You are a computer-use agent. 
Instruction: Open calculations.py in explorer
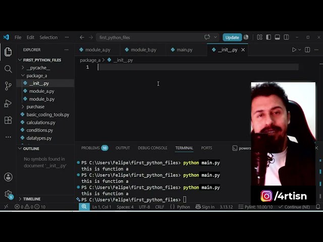(x=41, y=123)
